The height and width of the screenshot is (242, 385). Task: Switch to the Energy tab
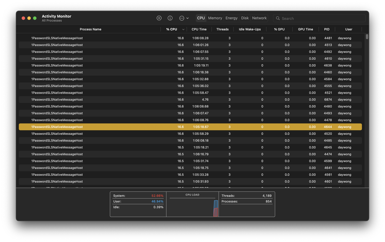[231, 18]
